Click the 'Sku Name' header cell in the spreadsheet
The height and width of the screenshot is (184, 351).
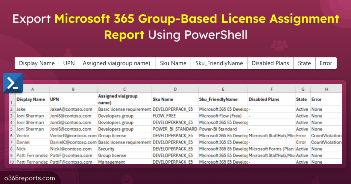175,99
